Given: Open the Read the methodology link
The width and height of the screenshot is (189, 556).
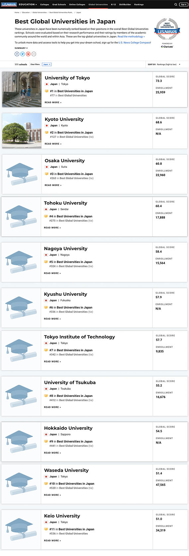Looking at the screenshot, I should coord(131,37).
